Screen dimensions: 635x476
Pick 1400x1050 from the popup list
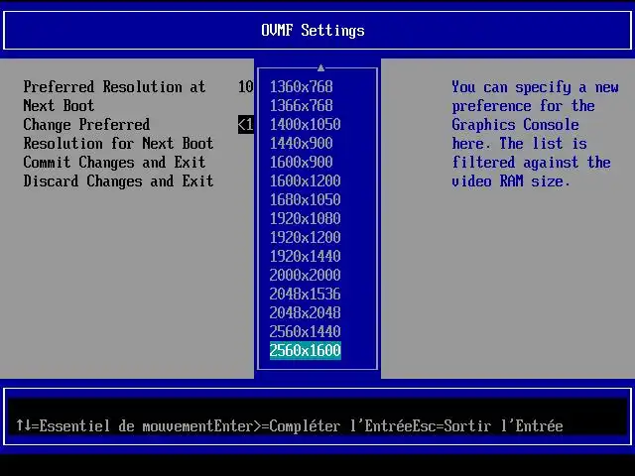click(305, 124)
